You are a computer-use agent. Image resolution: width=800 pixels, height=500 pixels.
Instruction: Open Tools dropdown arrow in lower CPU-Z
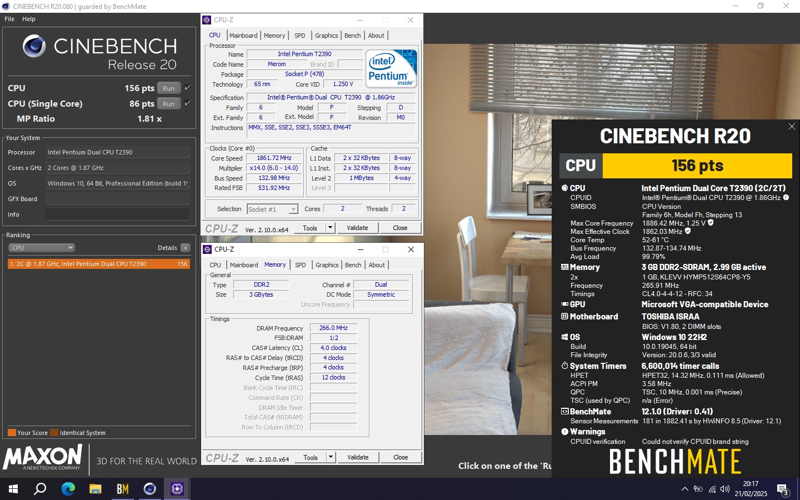(331, 457)
